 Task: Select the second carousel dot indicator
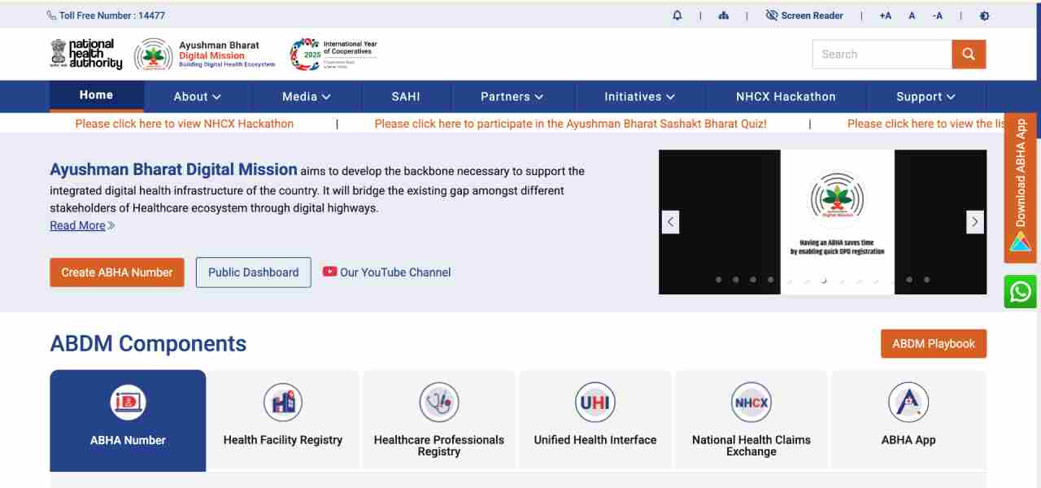coord(735,280)
